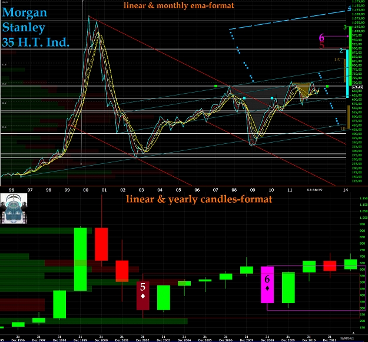Select the green 2007 yearly candle
This screenshot has width=368, height=342.
pyautogui.click(x=247, y=270)
